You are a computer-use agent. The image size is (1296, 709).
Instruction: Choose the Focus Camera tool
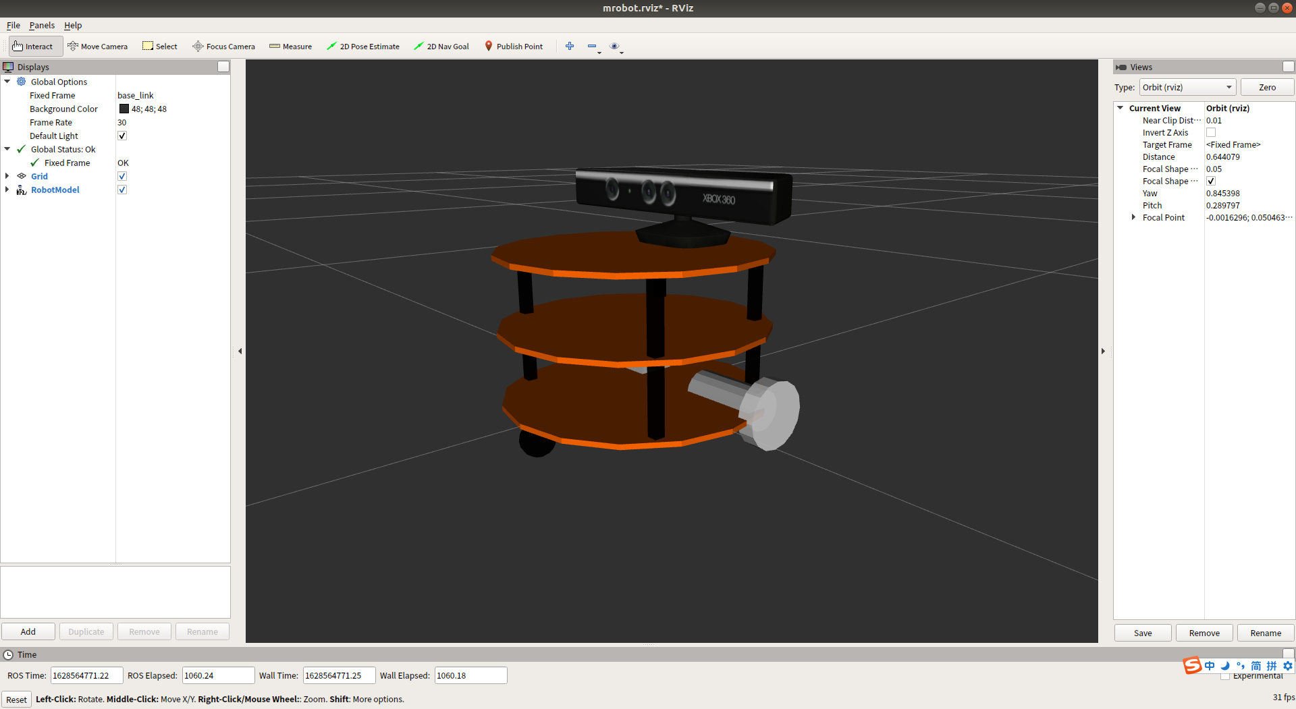coord(224,47)
